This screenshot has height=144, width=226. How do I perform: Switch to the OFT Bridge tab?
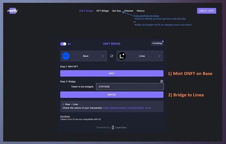tap(102, 11)
